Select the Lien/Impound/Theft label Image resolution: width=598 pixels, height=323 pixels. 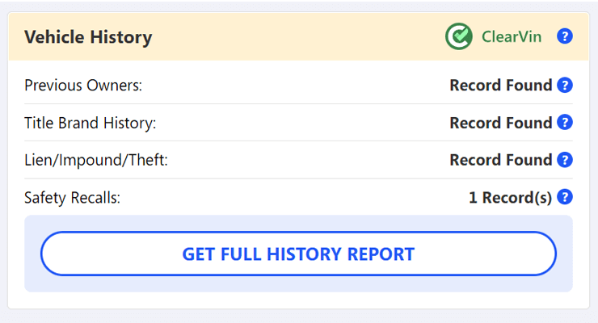(x=96, y=160)
